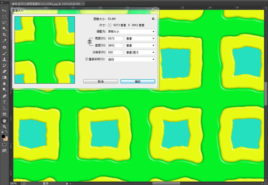The width and height of the screenshot is (268, 185).
Task: Select the Type tool
Action: 4,102
